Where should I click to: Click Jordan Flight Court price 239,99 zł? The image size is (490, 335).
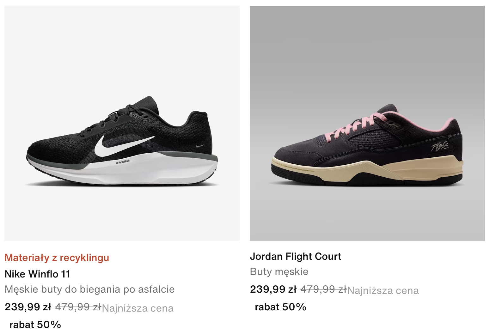[x=273, y=289]
